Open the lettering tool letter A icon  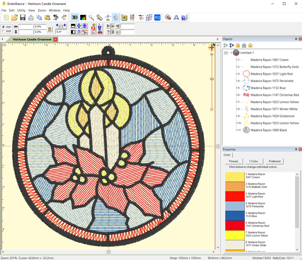176,18
